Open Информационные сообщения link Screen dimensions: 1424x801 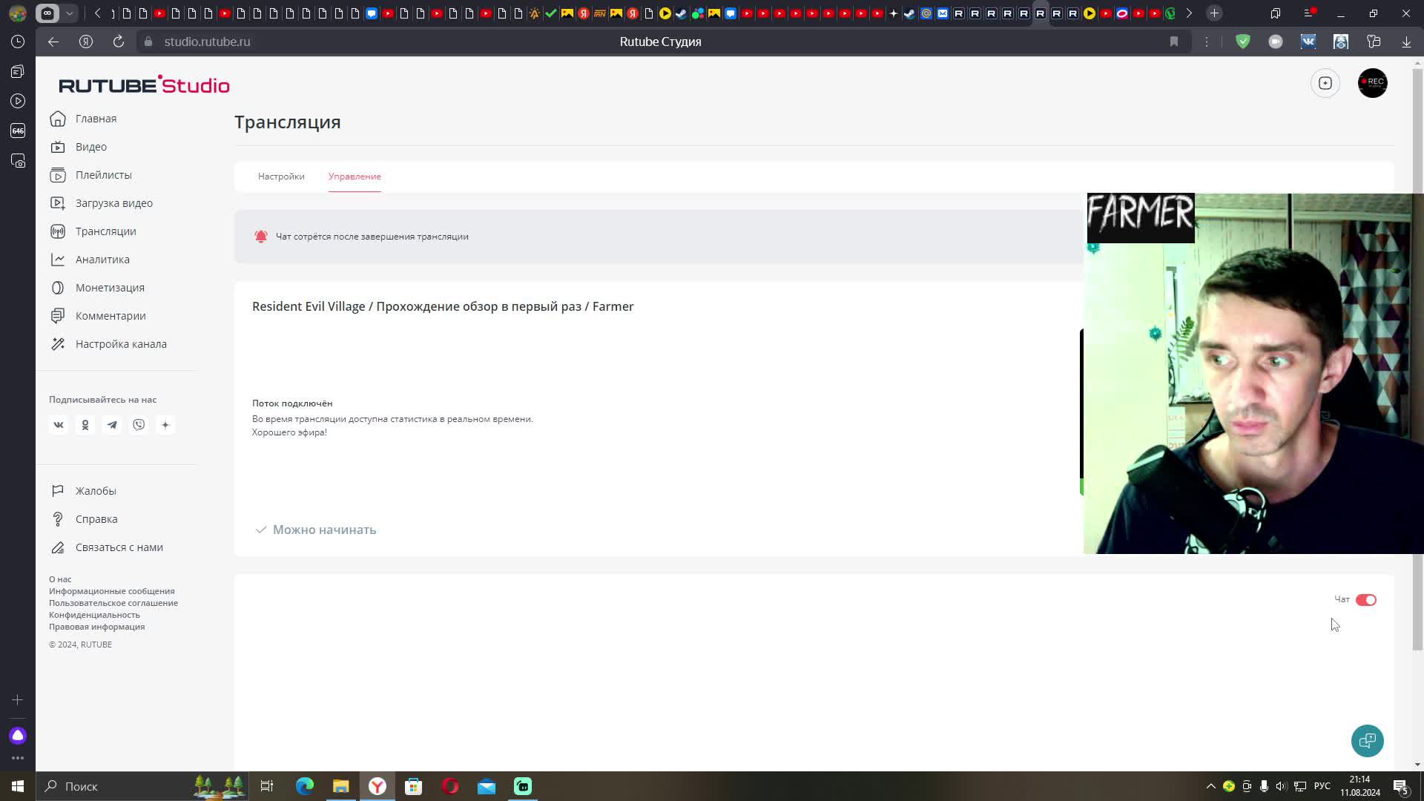112,591
